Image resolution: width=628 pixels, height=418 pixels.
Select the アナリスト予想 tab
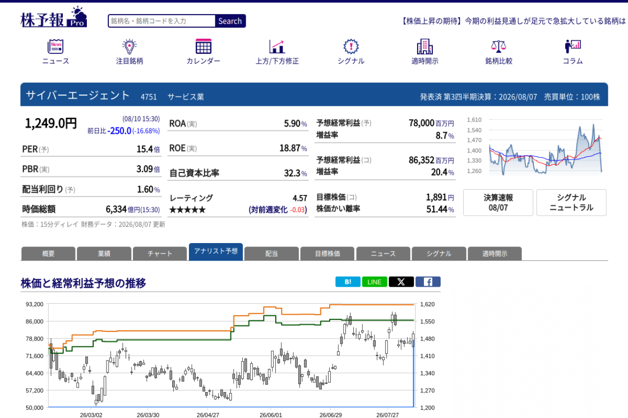216,251
